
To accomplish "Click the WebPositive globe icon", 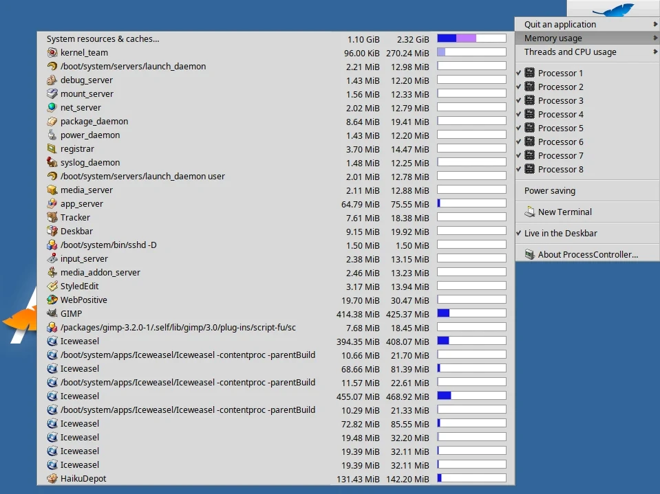I will (52, 300).
